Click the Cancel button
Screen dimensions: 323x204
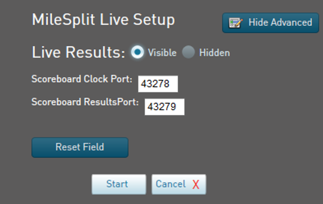click(179, 184)
